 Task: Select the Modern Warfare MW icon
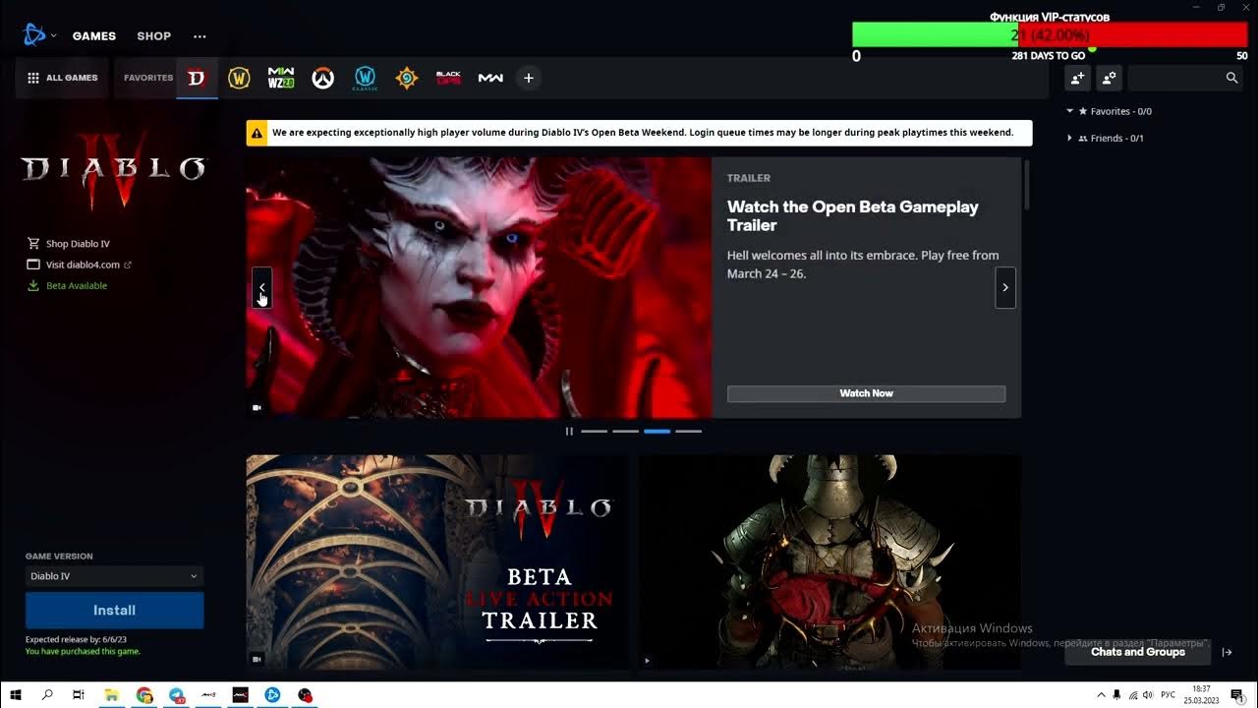tap(490, 78)
